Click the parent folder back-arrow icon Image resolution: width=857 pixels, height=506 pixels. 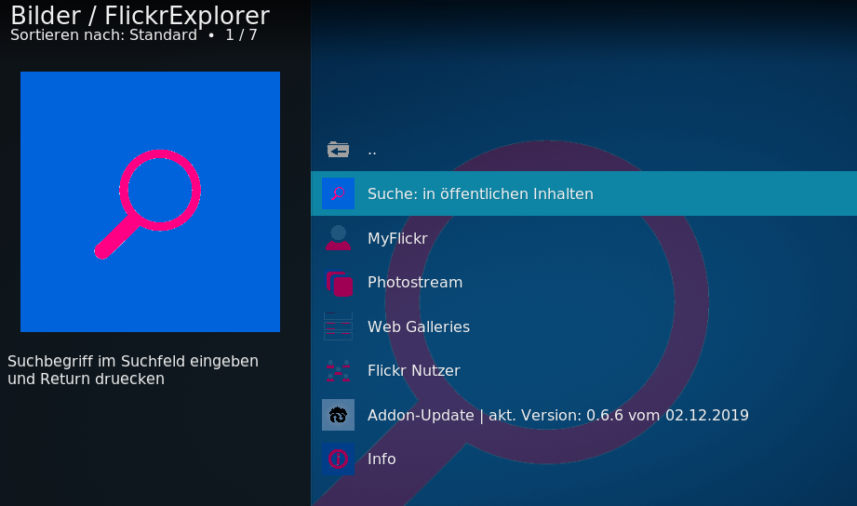[x=339, y=149]
